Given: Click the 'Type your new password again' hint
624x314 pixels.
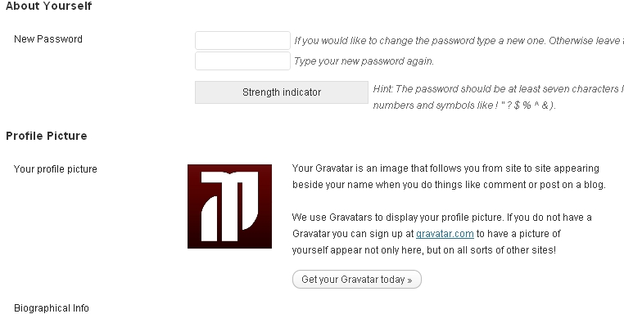Looking at the screenshot, I should (x=364, y=61).
